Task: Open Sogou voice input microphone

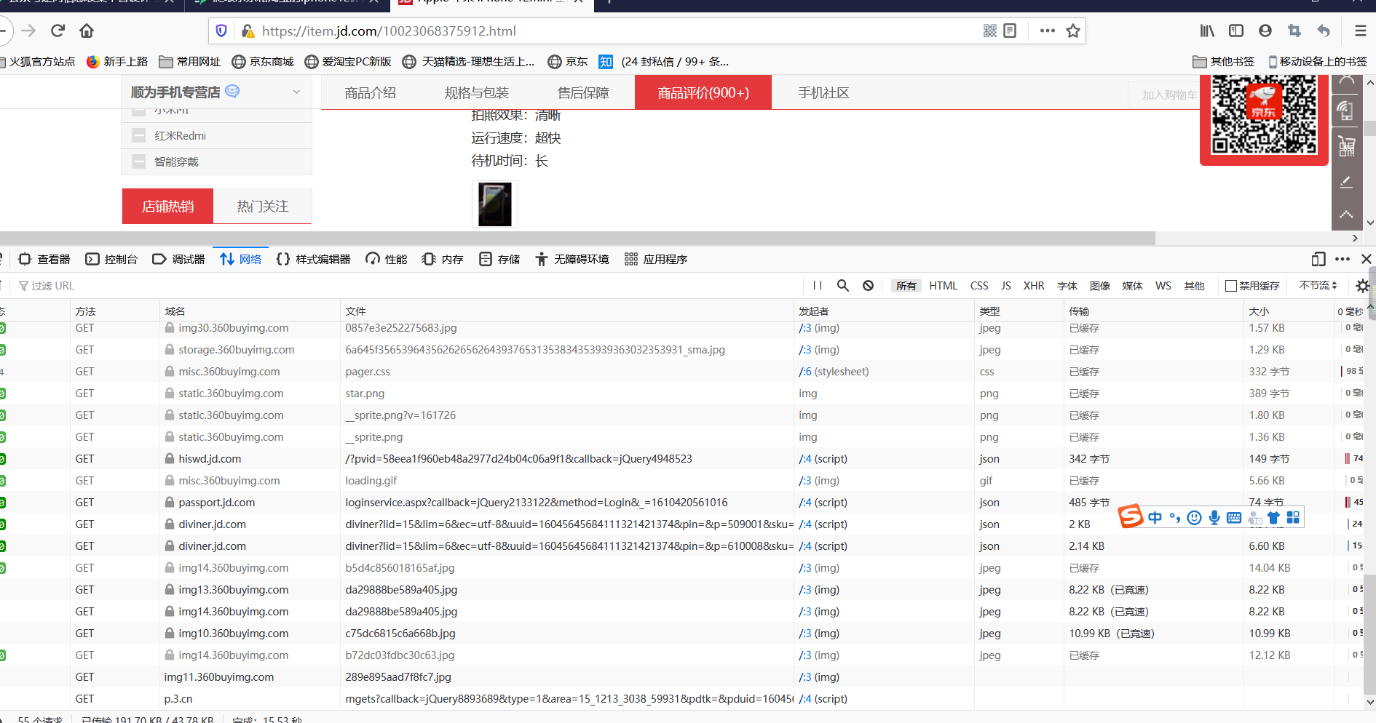Action: coord(1214,518)
